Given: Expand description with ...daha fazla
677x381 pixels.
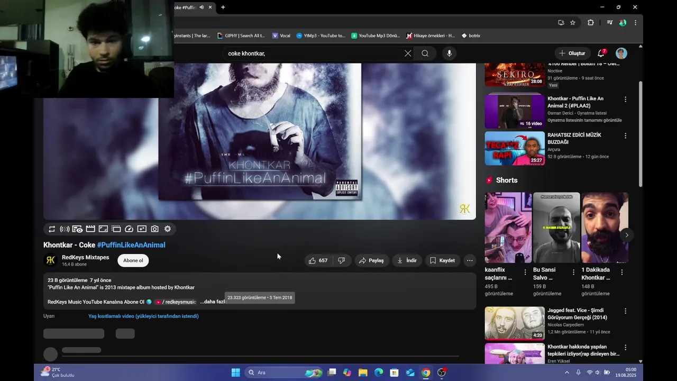Looking at the screenshot, I should 213,302.
